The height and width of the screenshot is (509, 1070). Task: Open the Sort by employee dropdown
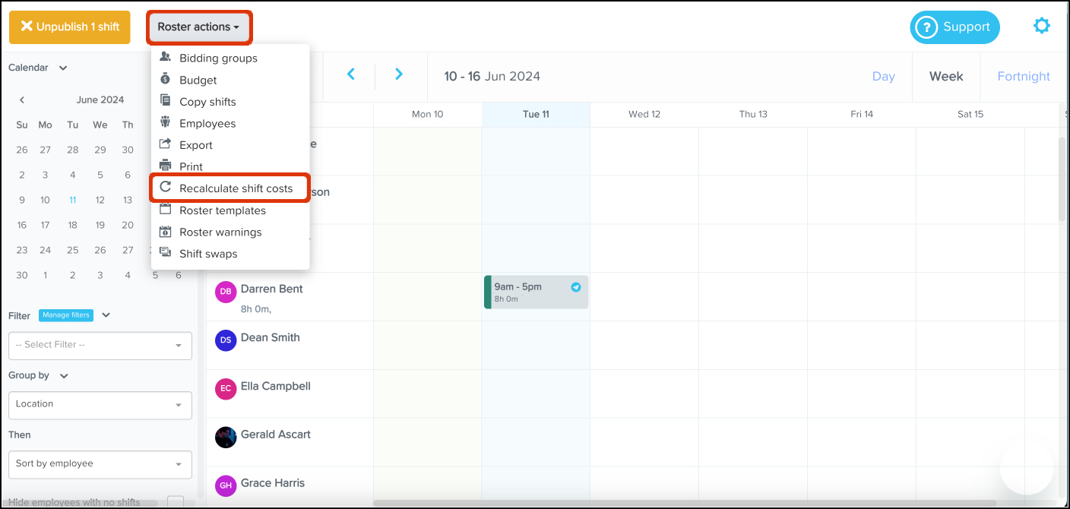(100, 463)
